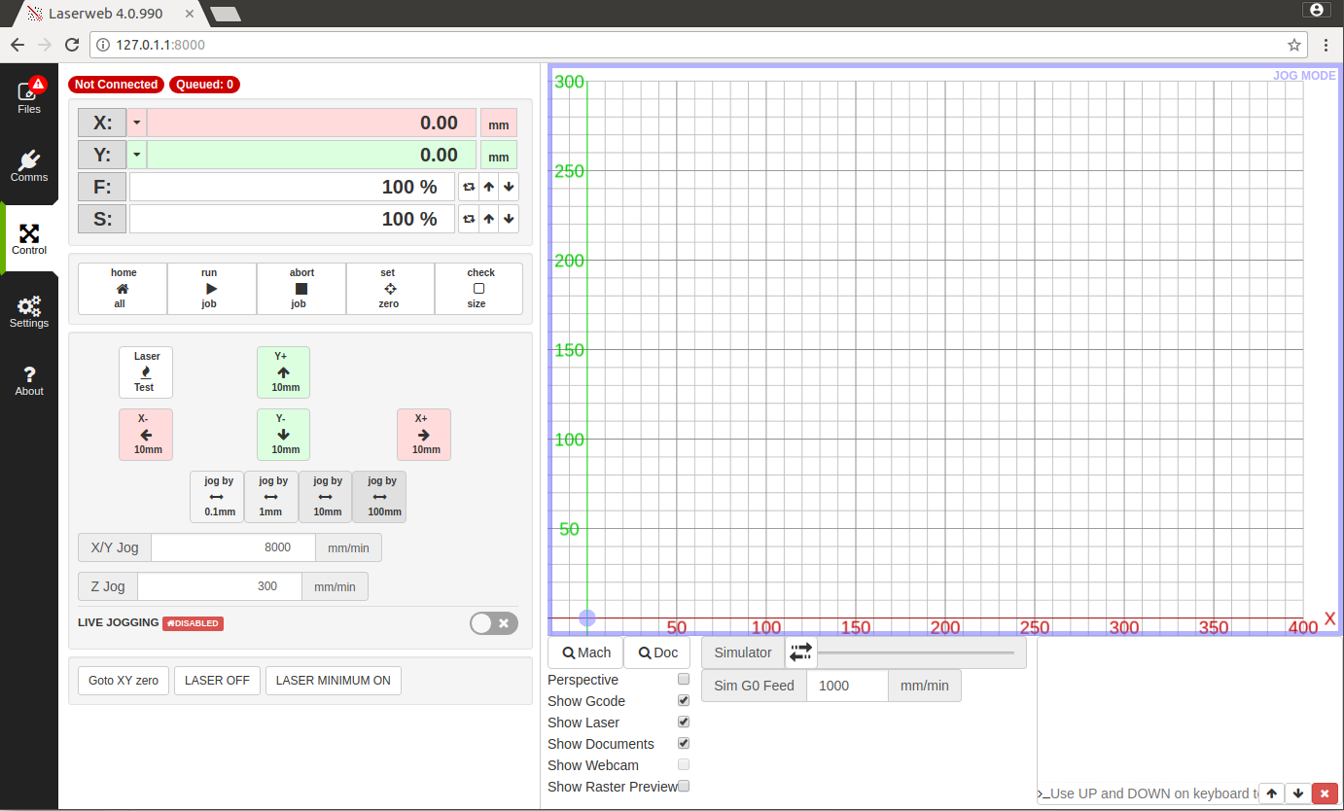
Task: Click the Goto XY zero button
Action: 124,681
